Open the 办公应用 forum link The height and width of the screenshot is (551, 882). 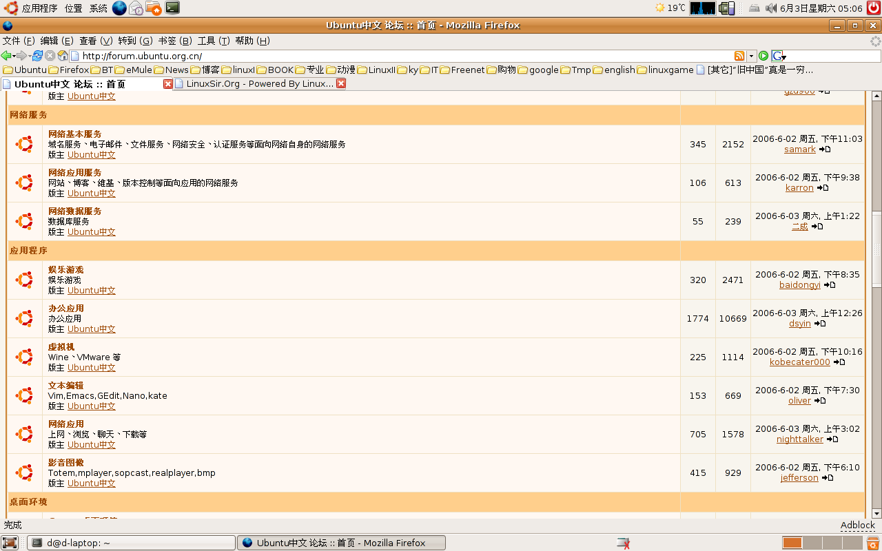(x=65, y=308)
